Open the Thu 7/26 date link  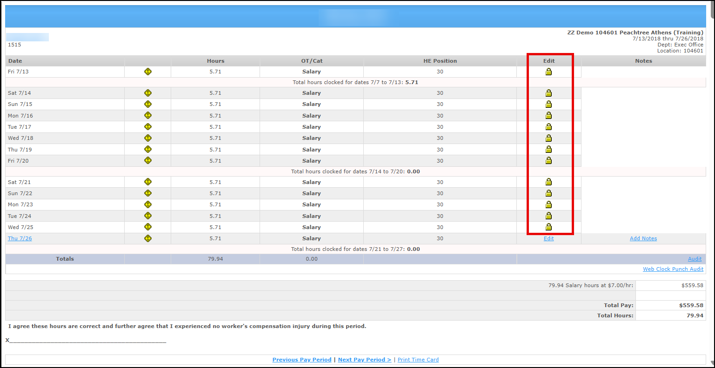(x=20, y=238)
